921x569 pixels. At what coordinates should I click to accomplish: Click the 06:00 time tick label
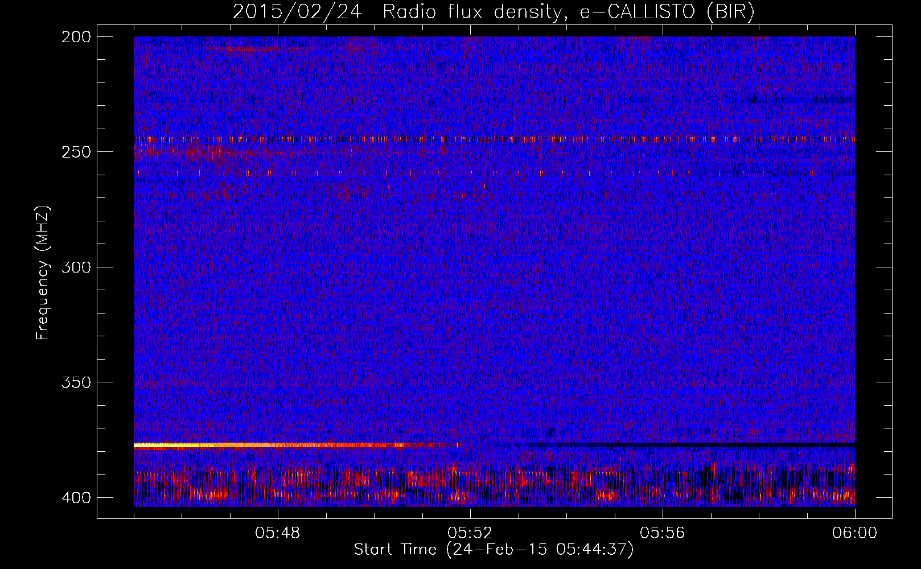(x=854, y=533)
